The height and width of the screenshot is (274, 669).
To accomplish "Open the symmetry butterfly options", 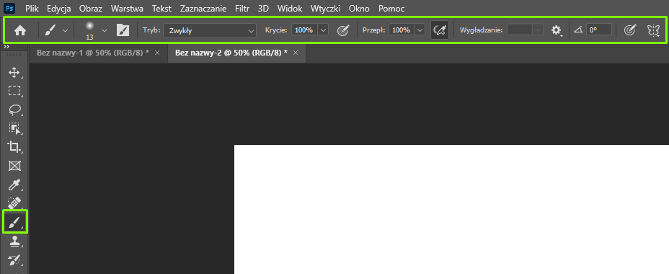I will pyautogui.click(x=653, y=30).
